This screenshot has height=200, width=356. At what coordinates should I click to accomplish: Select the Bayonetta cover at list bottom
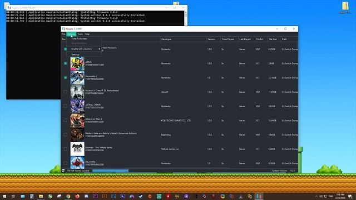[x=77, y=163]
